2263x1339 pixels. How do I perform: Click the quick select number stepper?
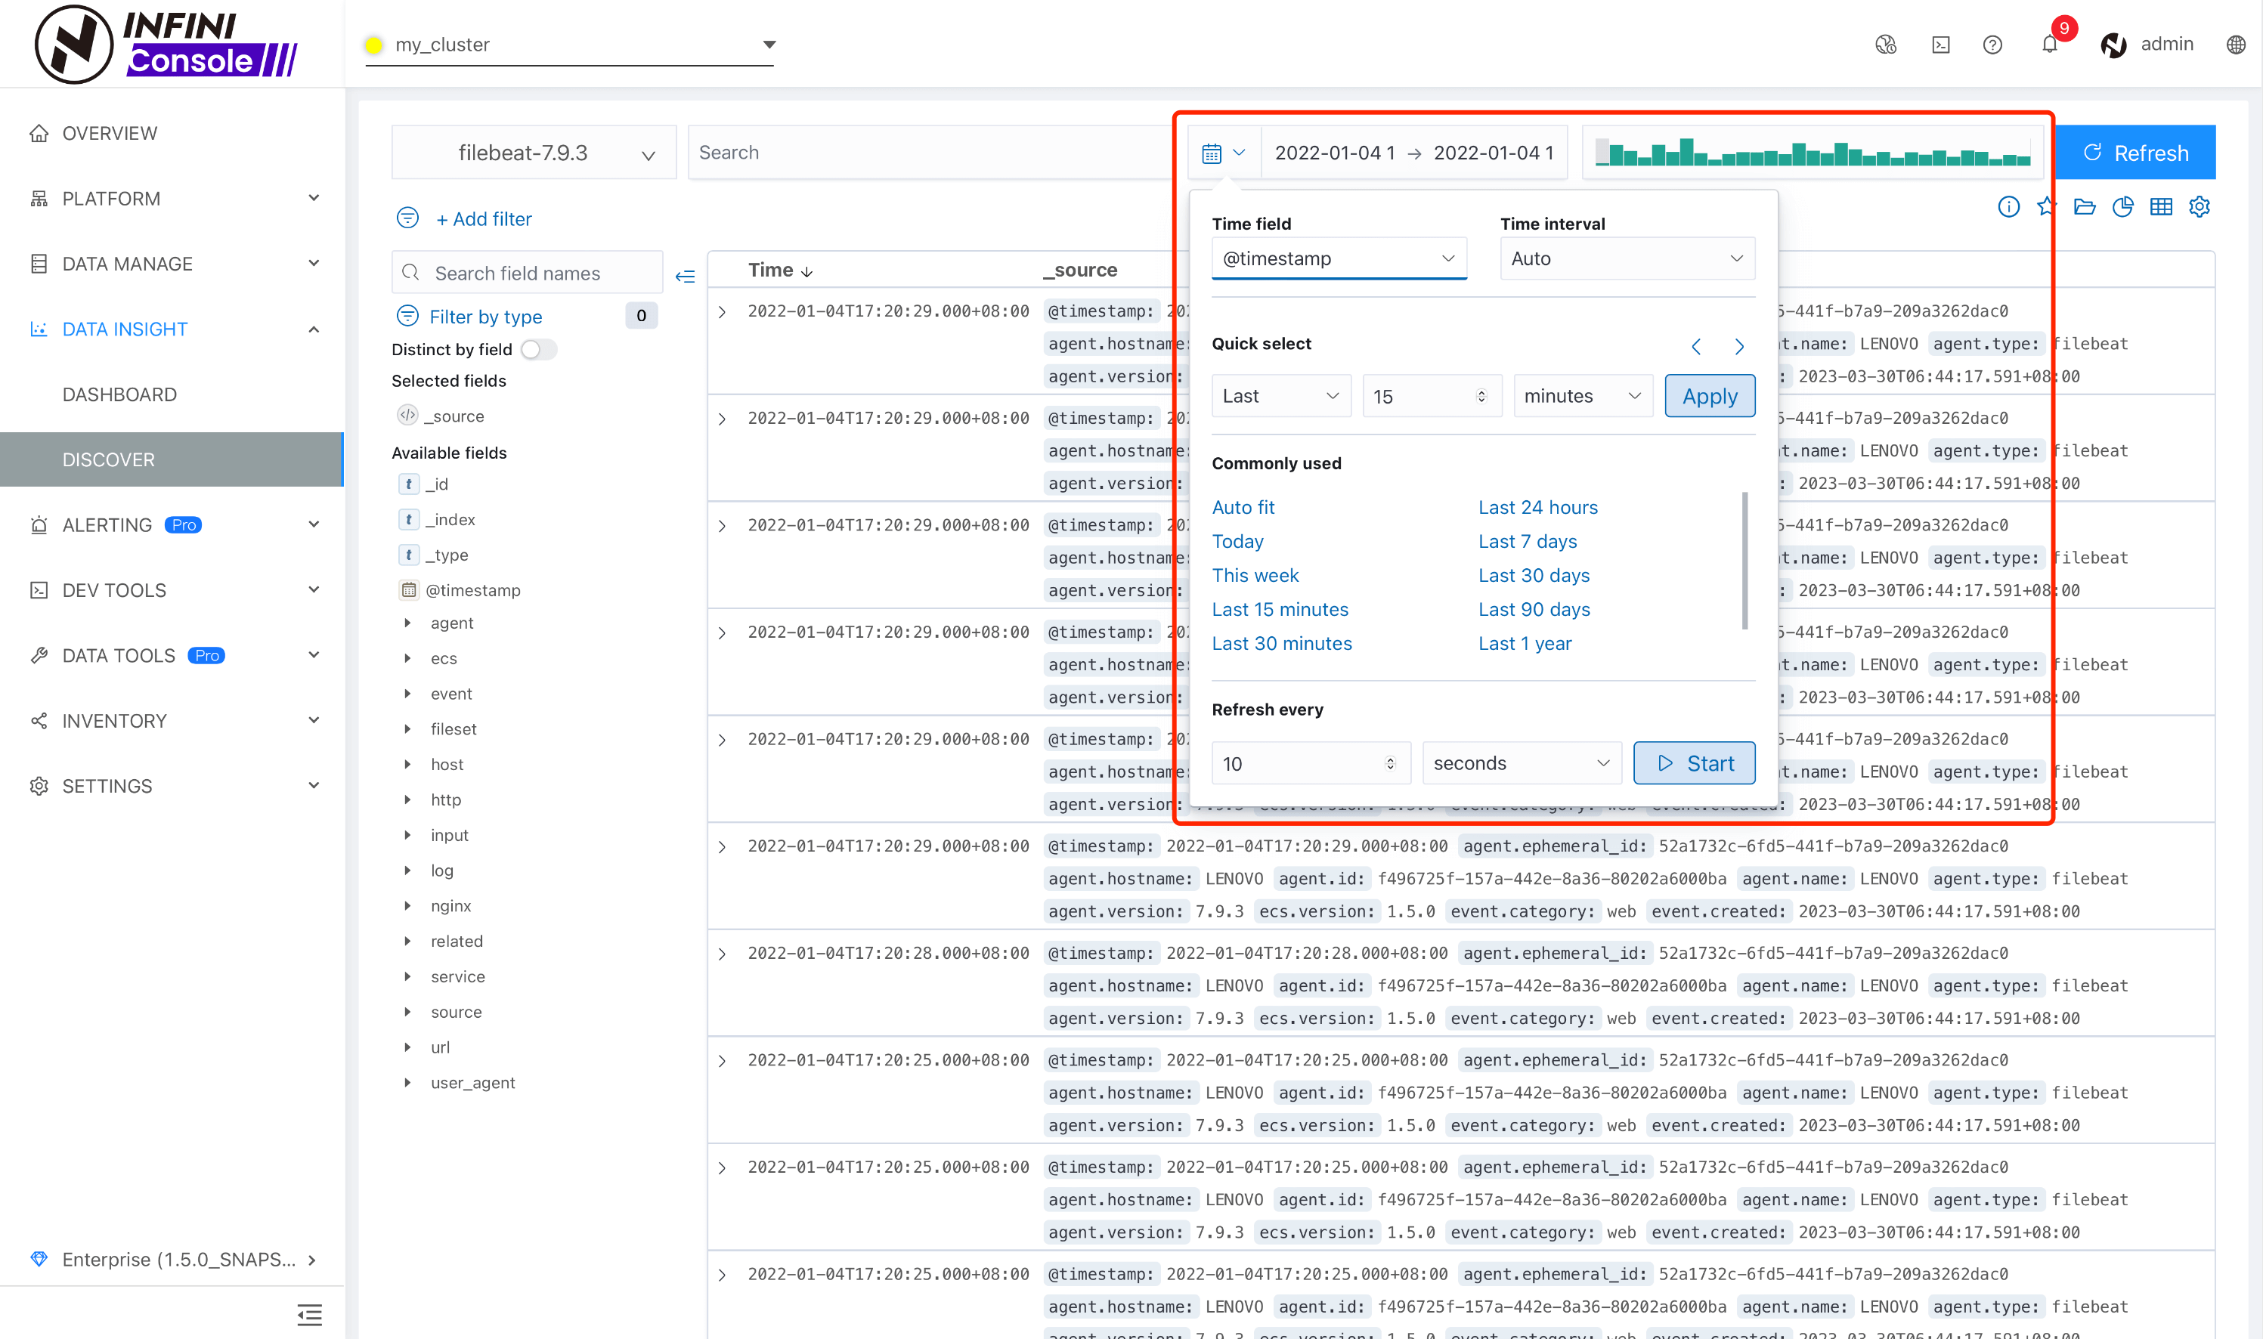tap(1481, 396)
